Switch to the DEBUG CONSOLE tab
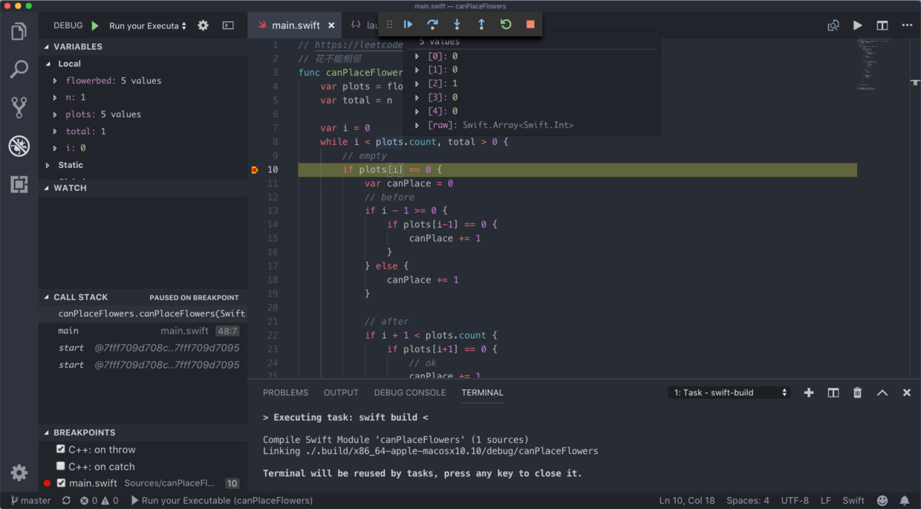Viewport: 921px width, 509px height. 410,392
